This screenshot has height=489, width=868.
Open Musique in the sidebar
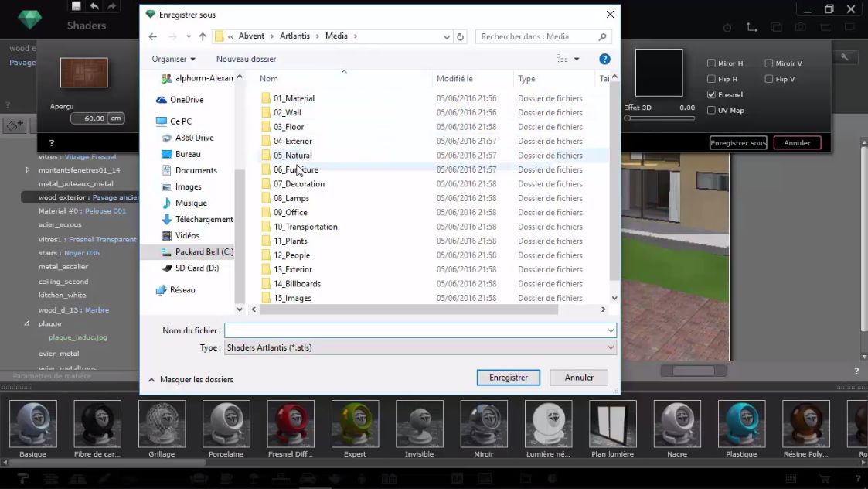click(191, 203)
